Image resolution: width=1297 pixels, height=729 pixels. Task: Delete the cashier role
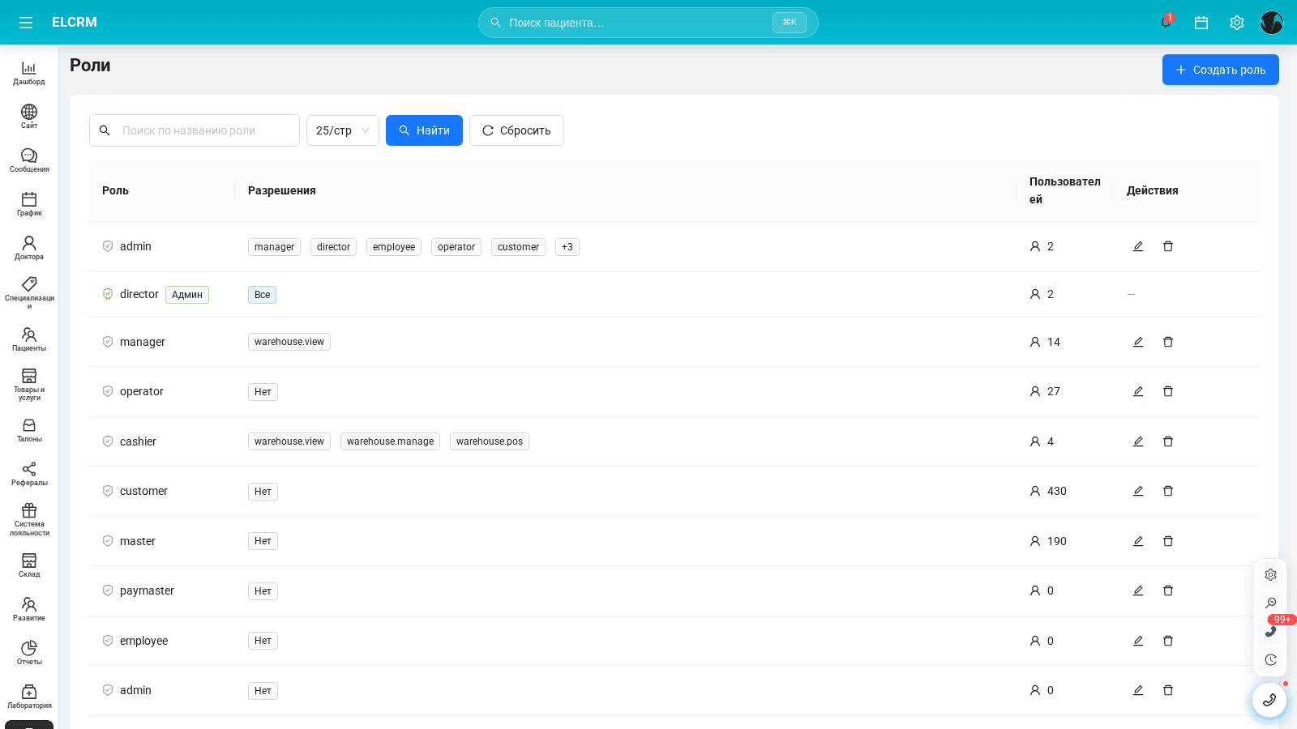pyautogui.click(x=1168, y=441)
